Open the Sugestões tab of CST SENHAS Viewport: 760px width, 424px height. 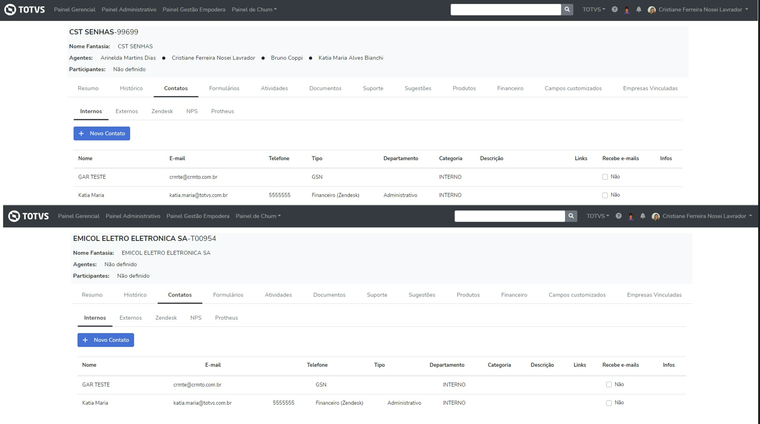point(418,88)
